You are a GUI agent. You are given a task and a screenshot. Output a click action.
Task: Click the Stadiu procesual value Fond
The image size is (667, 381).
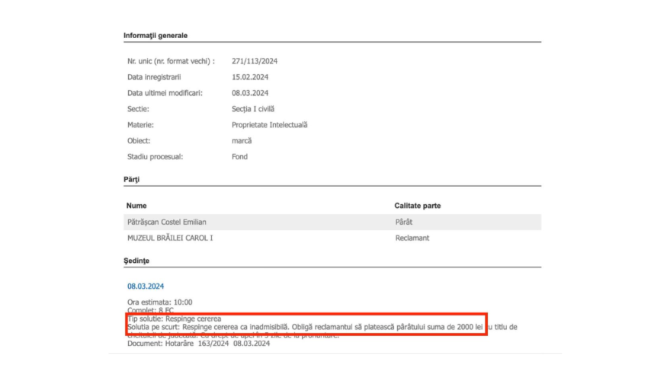point(239,157)
